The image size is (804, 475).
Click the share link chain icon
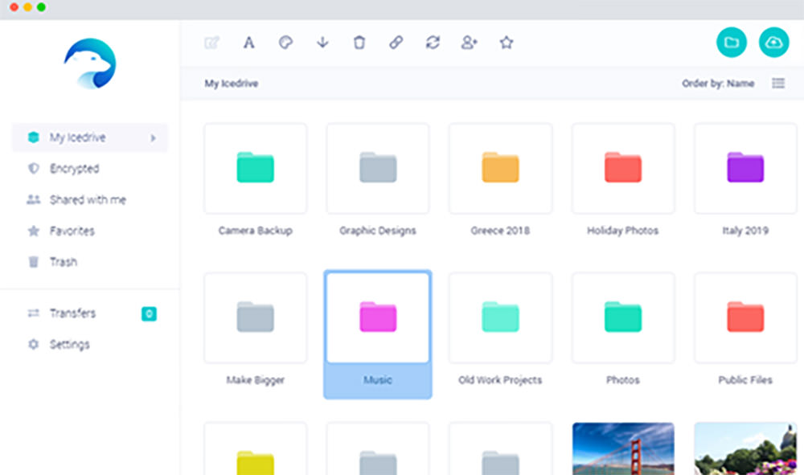(x=396, y=43)
